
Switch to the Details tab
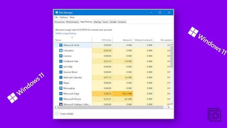(113, 22)
